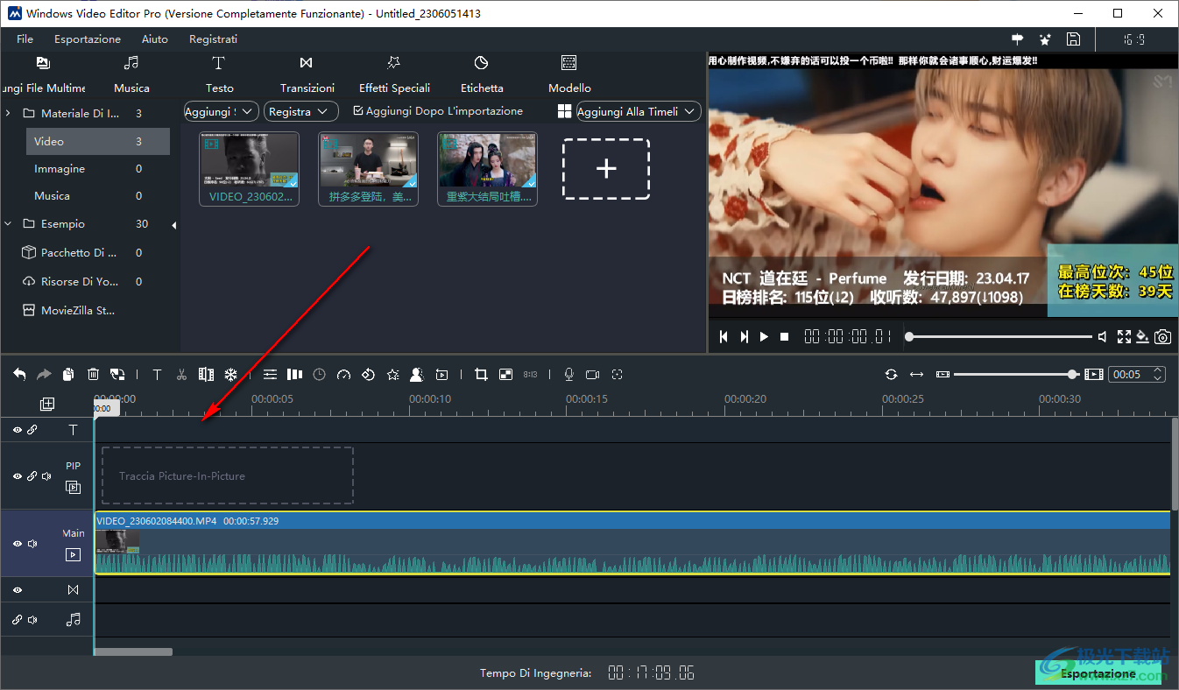Select Immagine in the media tree
1179x690 pixels.
[x=60, y=169]
